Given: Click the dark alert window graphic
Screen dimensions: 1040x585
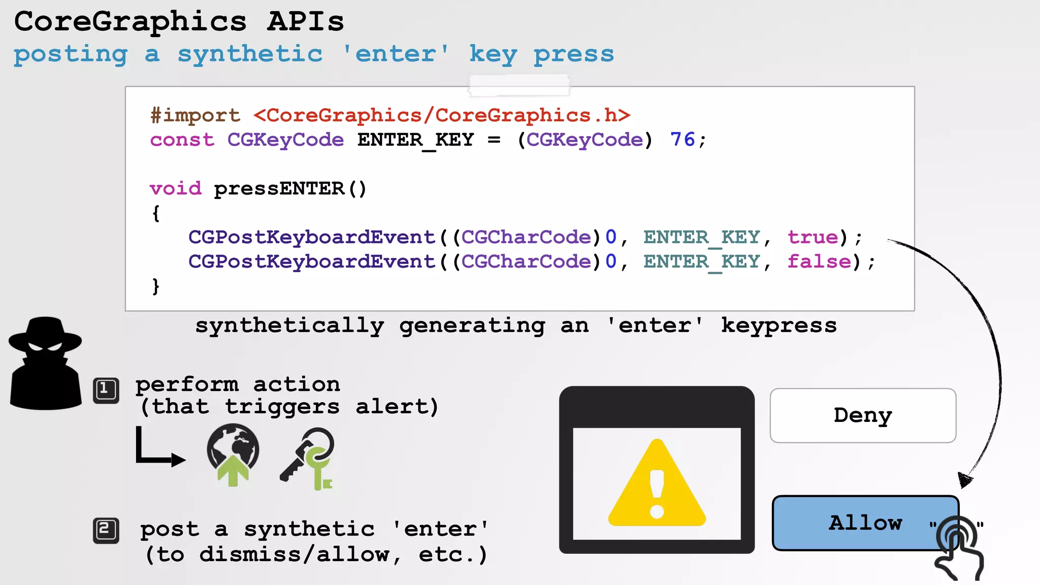Looking at the screenshot, I should click(x=657, y=470).
